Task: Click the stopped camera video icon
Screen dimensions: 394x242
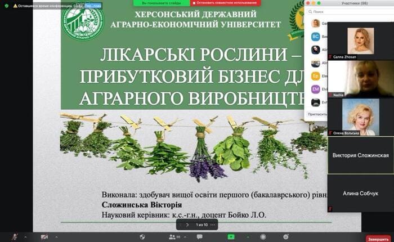Action: coord(44,237)
